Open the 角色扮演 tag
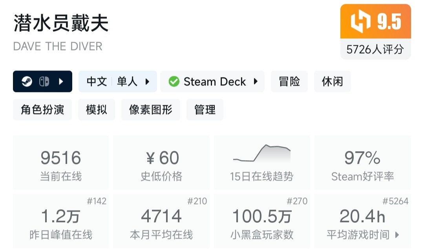The width and height of the screenshot is (424, 250). [42, 110]
